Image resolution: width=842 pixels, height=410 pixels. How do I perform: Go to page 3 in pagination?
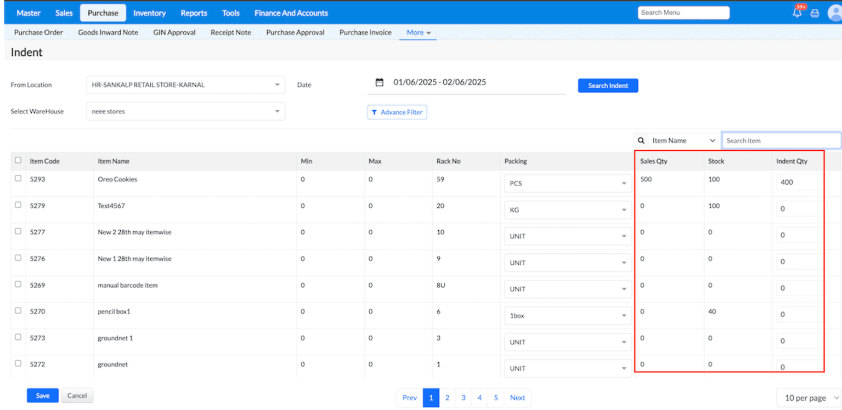pyautogui.click(x=464, y=398)
